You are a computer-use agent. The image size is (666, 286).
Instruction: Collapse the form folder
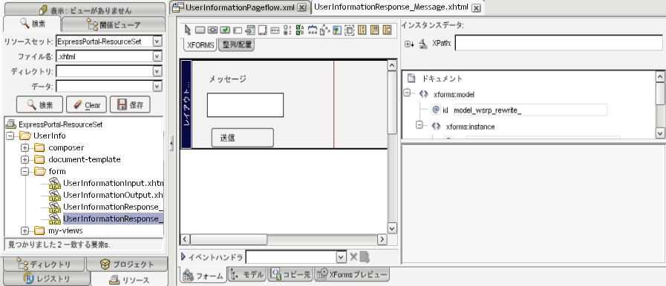coord(25,172)
